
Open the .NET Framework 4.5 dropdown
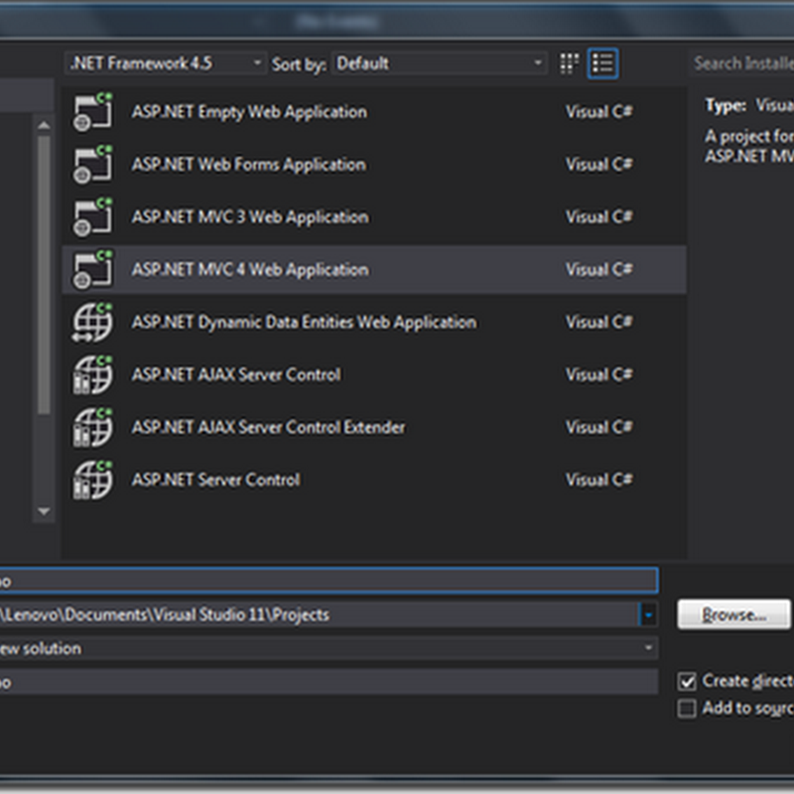point(165,64)
